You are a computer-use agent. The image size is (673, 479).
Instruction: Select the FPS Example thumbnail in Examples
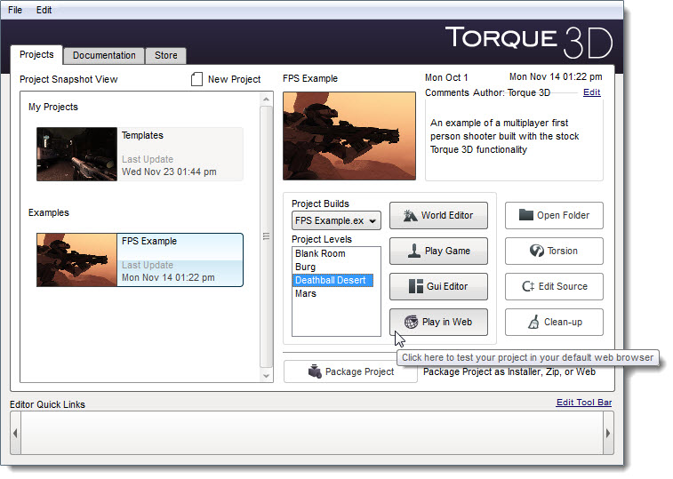(x=76, y=260)
